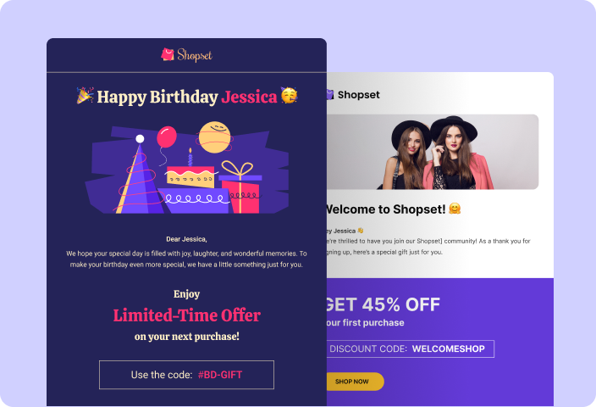Viewport: 596px width, 407px height.
Task: Click the waving hand emoji after Hey Jessica
Action: pyautogui.click(x=361, y=231)
